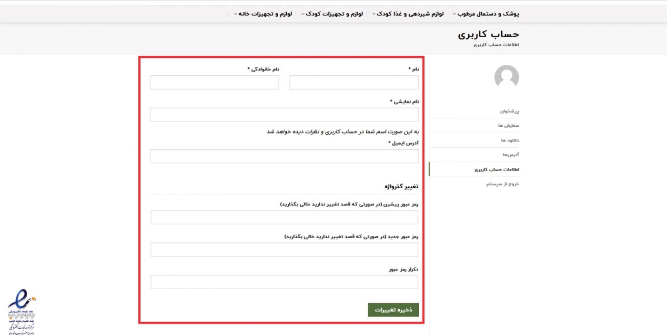Focus the رمز عبور جدید password field
The image size is (667, 335).
click(284, 250)
